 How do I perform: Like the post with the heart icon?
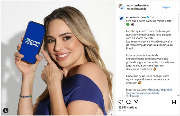click(121, 102)
